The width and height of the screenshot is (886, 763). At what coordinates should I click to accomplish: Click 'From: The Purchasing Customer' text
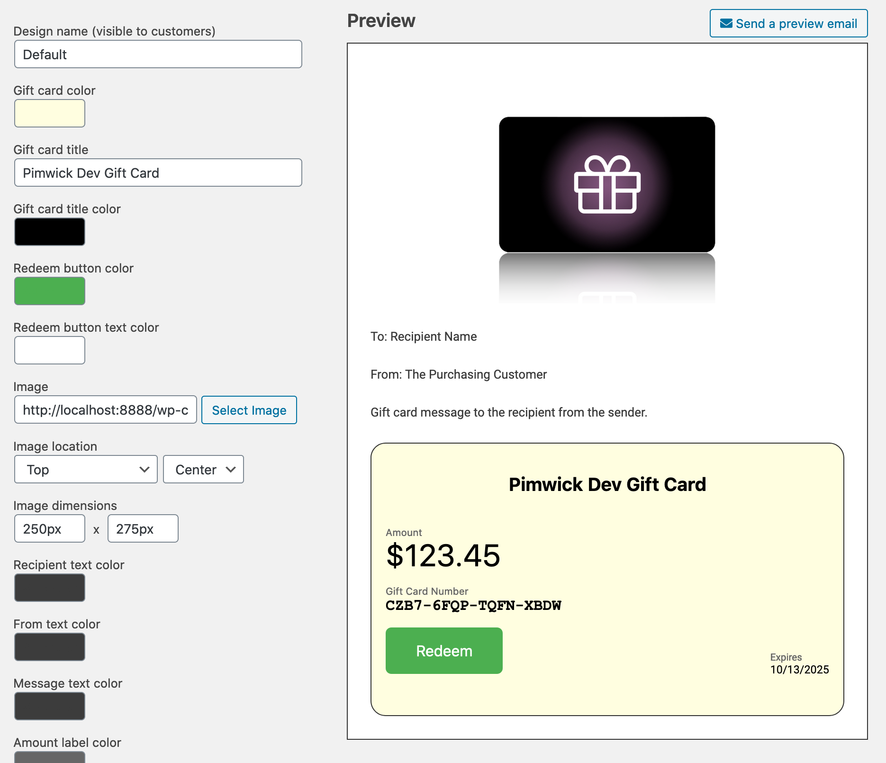pos(459,374)
